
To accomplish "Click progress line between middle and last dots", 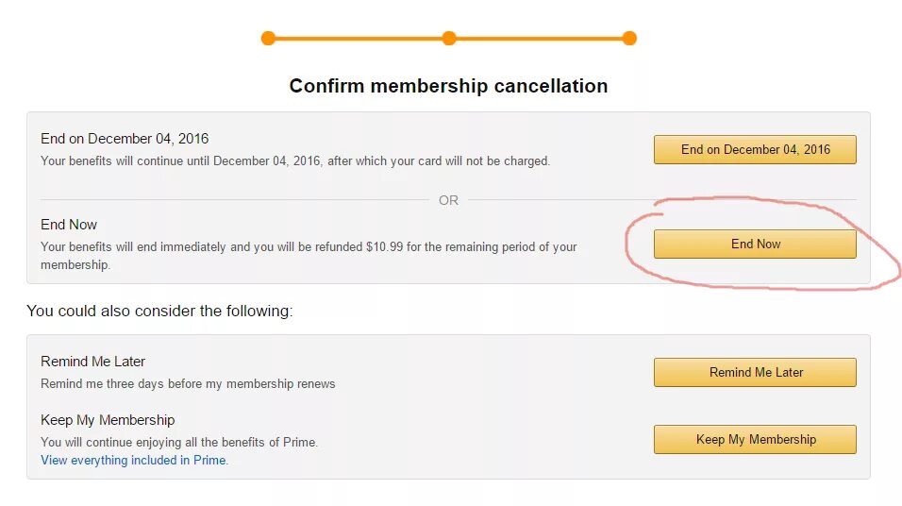I will (x=540, y=39).
